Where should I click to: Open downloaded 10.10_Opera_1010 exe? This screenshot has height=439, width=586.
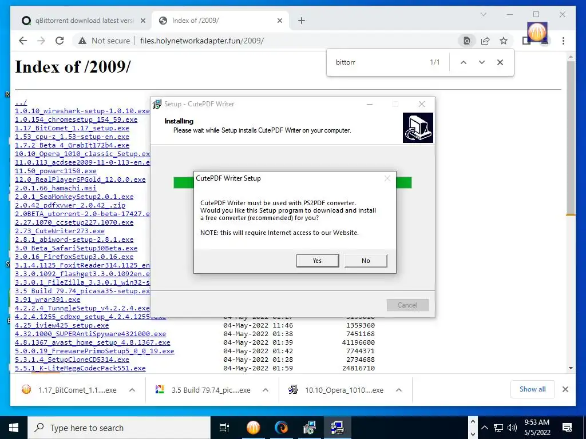point(336,390)
